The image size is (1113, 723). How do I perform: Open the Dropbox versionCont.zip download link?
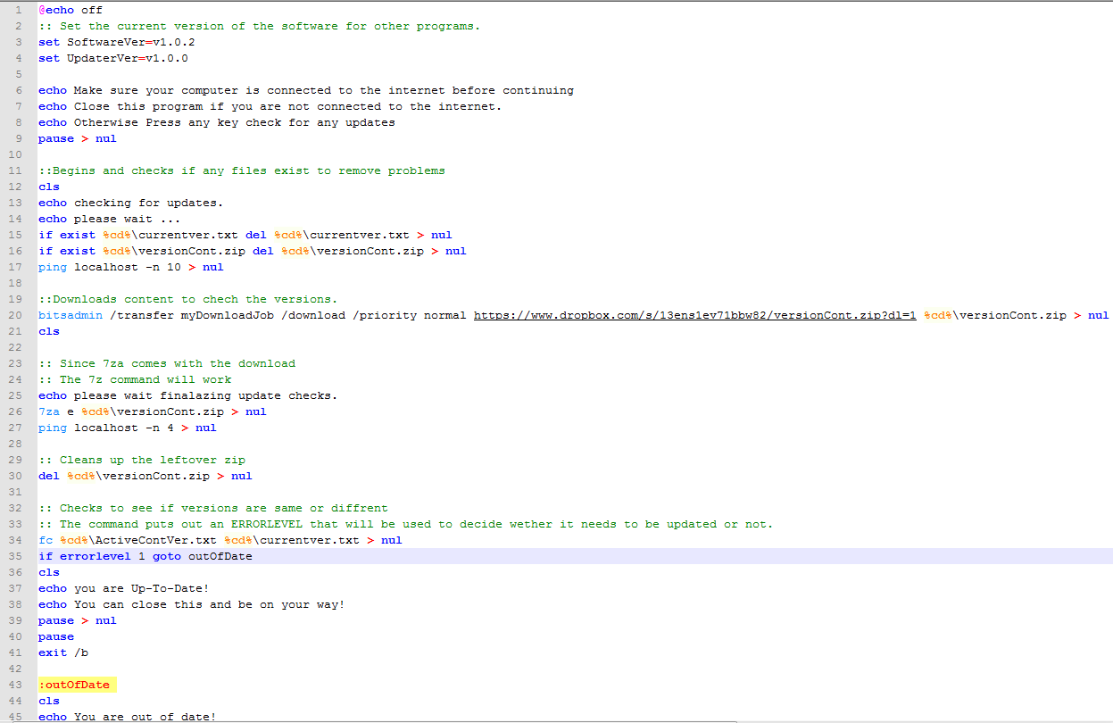click(696, 314)
